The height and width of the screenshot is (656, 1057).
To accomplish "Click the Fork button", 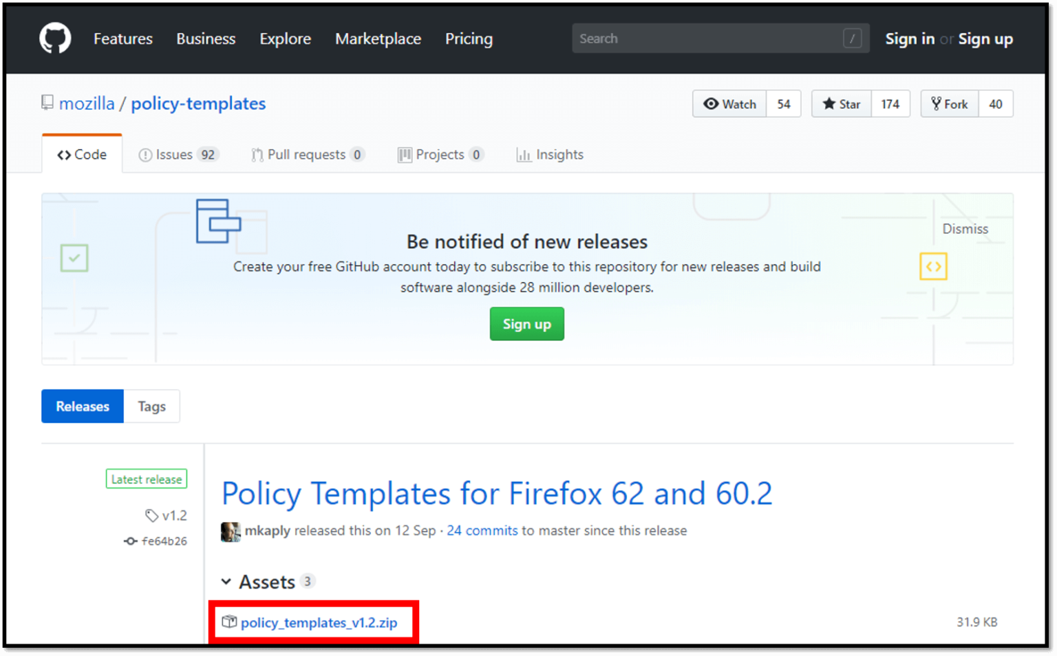I will coord(950,104).
